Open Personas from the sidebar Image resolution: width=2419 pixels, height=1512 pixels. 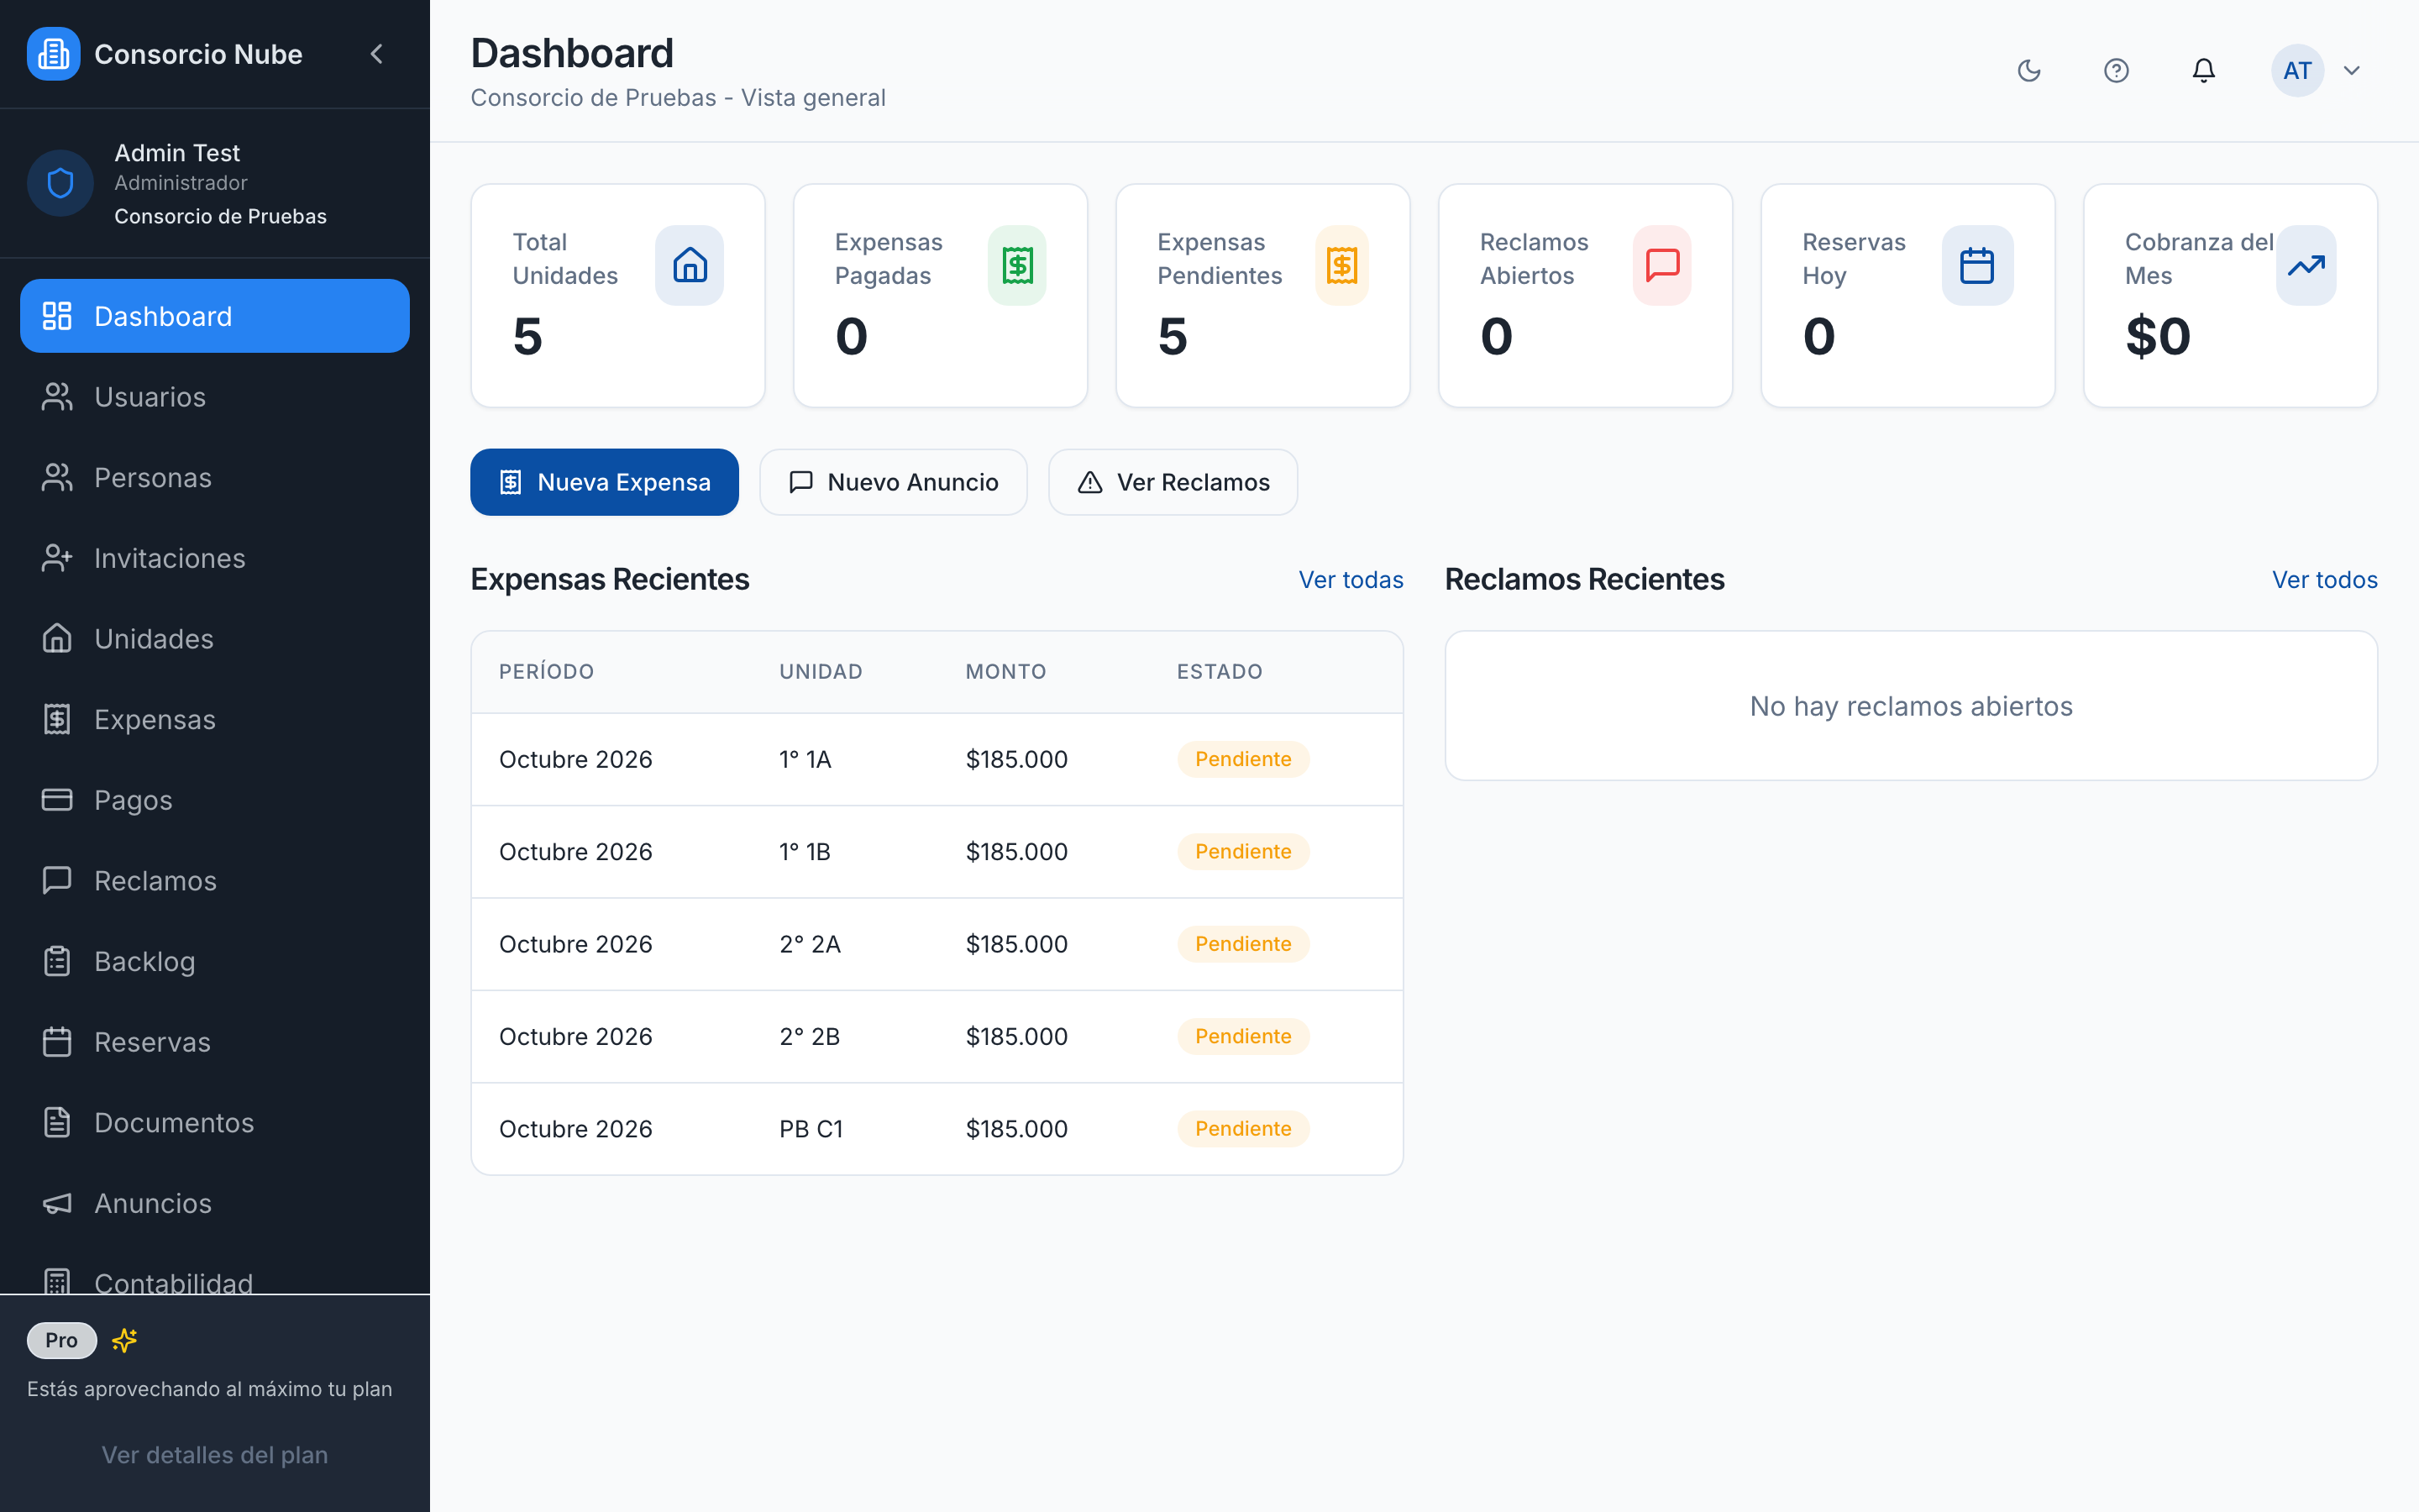pyautogui.click(x=215, y=477)
